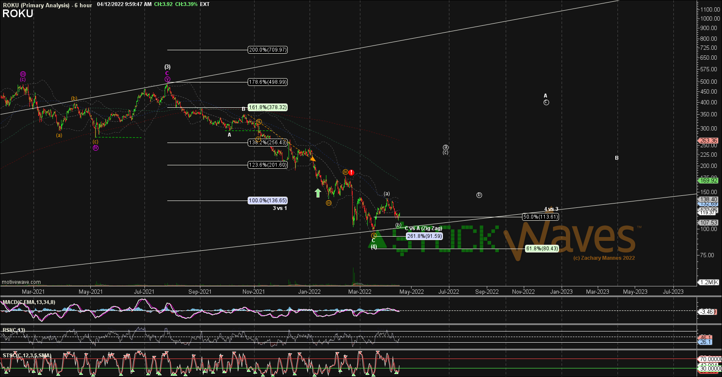Select the 200.0%(709.97) Fibonacci label
This screenshot has height=377, width=722.
[267, 50]
